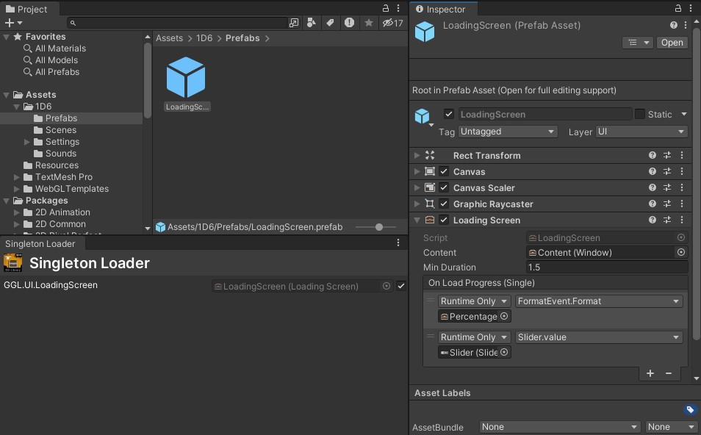
Task: Click object picker for Slider event target
Action: pyautogui.click(x=504, y=352)
